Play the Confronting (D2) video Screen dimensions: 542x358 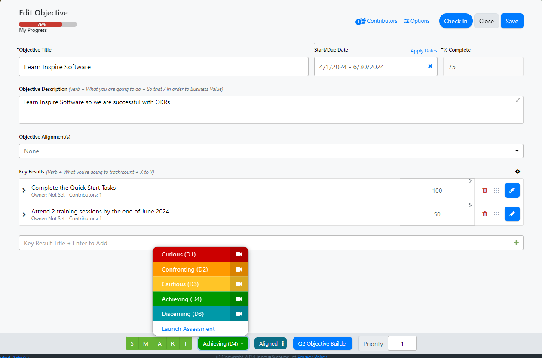click(x=239, y=269)
